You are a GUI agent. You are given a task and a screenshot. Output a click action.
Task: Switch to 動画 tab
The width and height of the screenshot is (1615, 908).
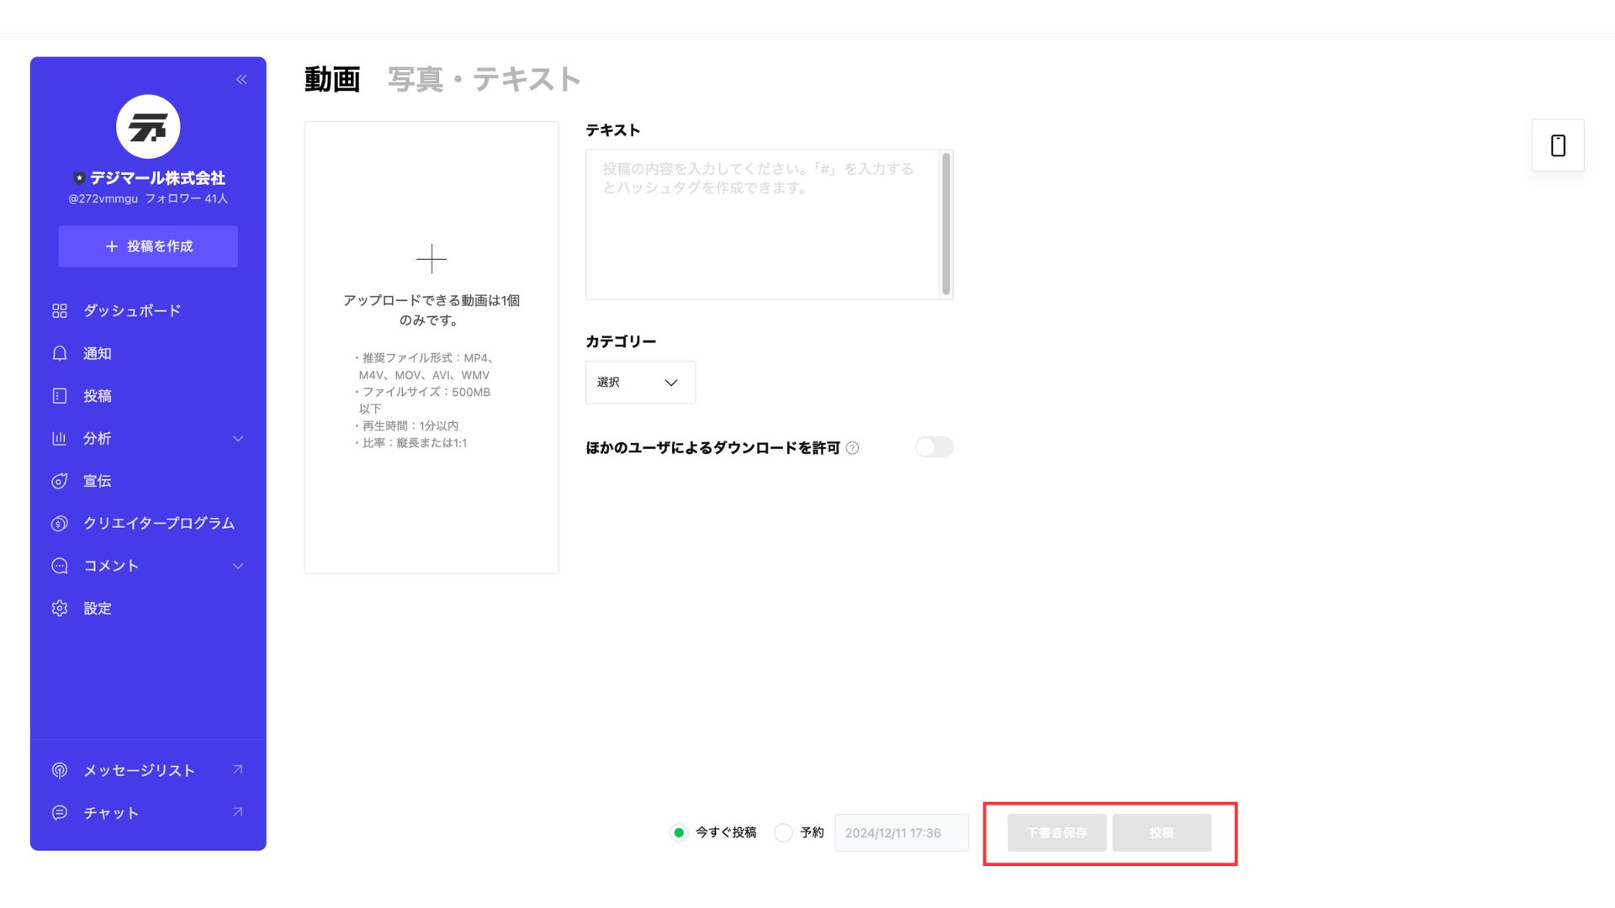(333, 79)
